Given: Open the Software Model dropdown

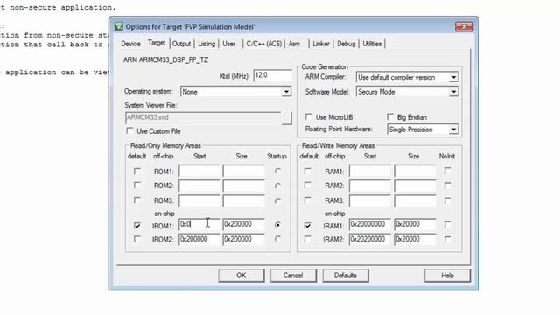Looking at the screenshot, I should (x=453, y=92).
